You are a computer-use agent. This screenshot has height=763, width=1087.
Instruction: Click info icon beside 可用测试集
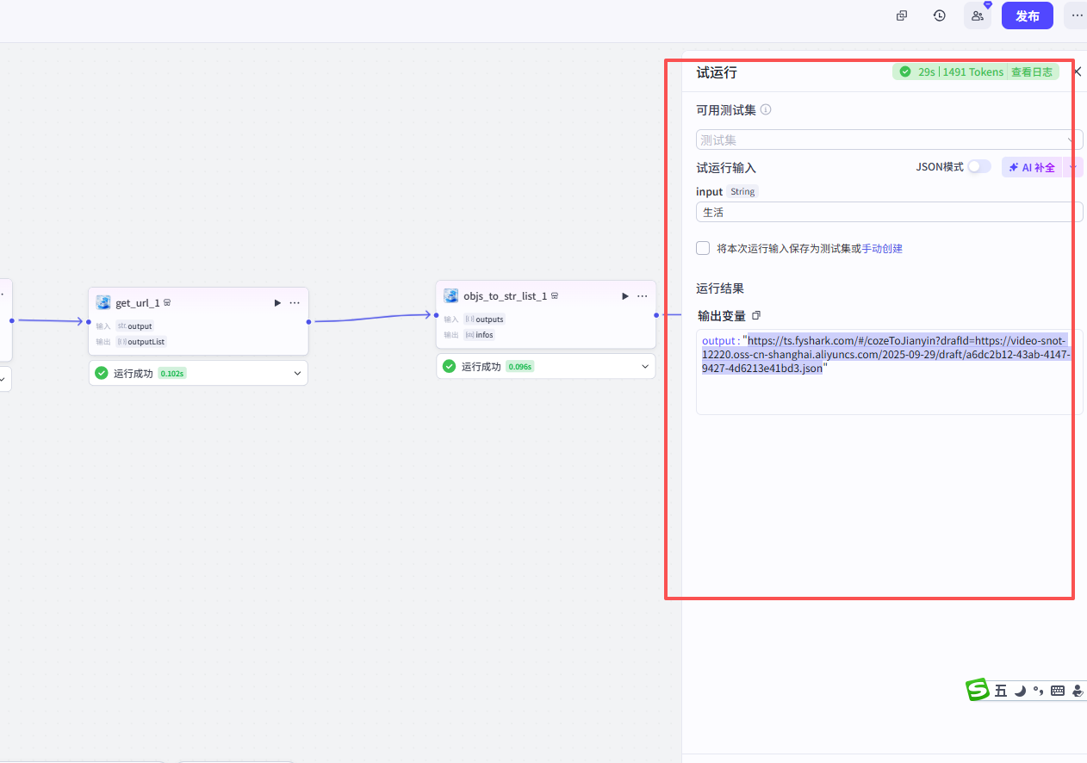pyautogui.click(x=766, y=110)
